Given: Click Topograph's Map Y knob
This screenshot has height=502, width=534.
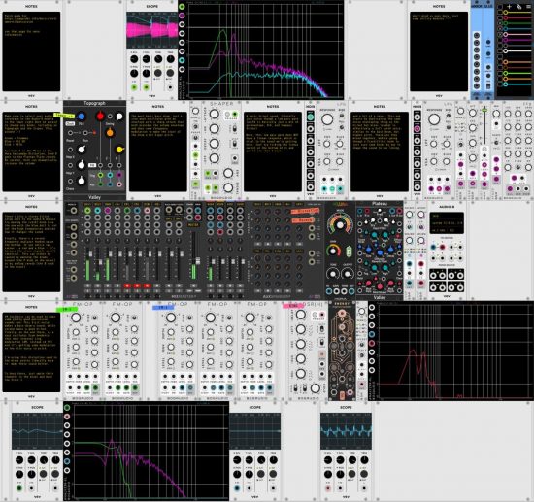Looking at the screenshot, I should [x=82, y=165].
